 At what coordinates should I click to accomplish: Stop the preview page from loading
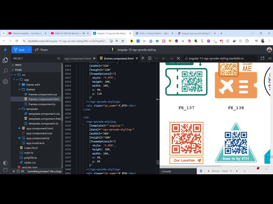(x=178, y=58)
